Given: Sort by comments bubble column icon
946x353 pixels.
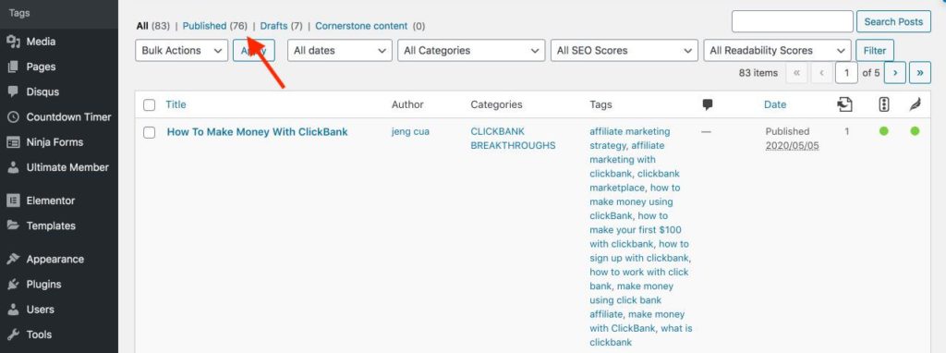Looking at the screenshot, I should pyautogui.click(x=708, y=105).
